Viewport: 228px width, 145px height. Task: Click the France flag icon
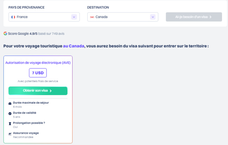point(13,17)
